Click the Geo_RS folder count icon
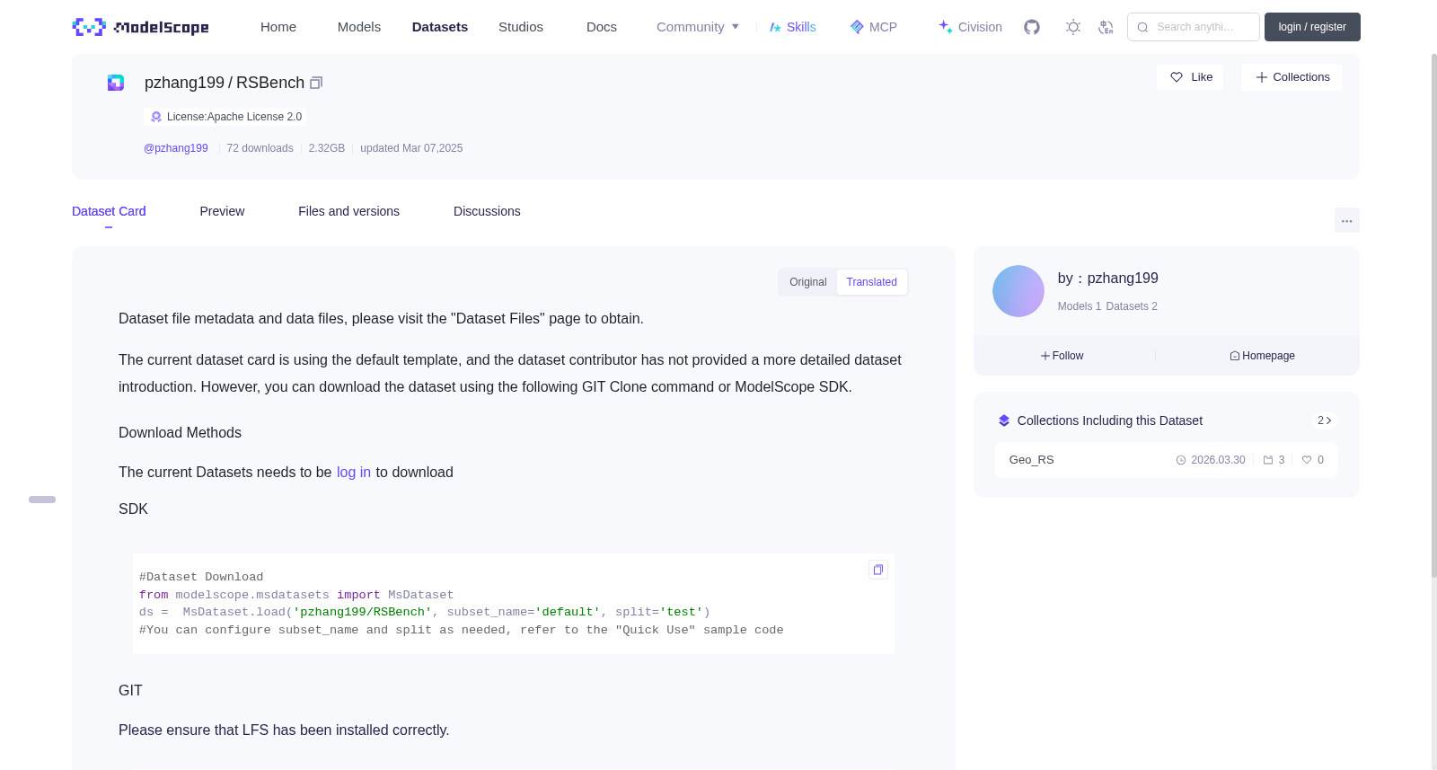 [x=1268, y=460]
